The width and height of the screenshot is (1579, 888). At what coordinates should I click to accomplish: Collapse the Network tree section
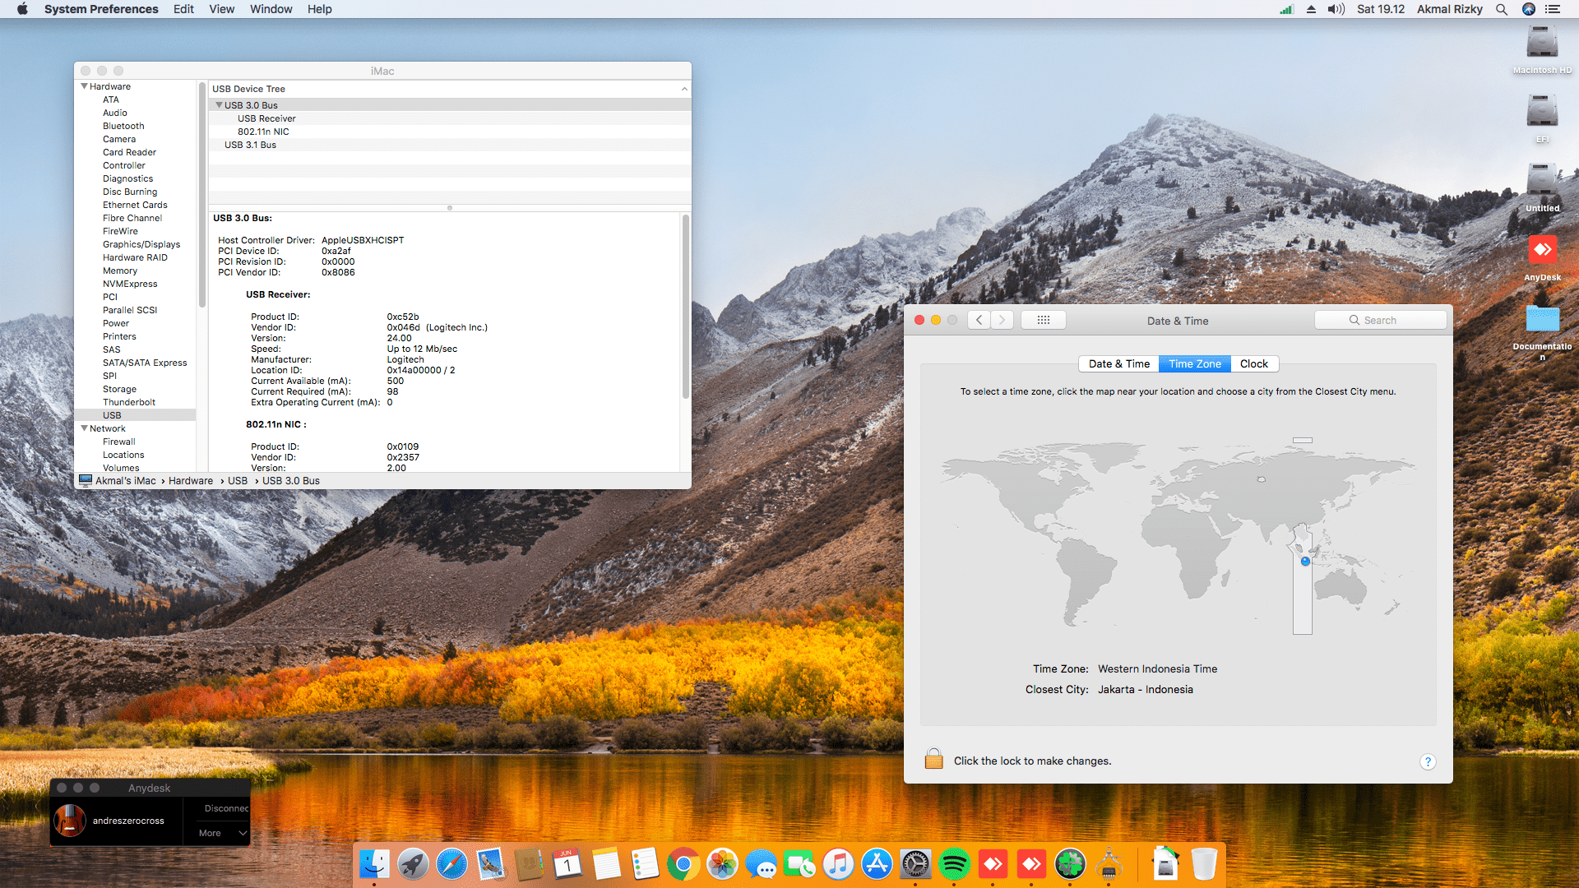[84, 428]
